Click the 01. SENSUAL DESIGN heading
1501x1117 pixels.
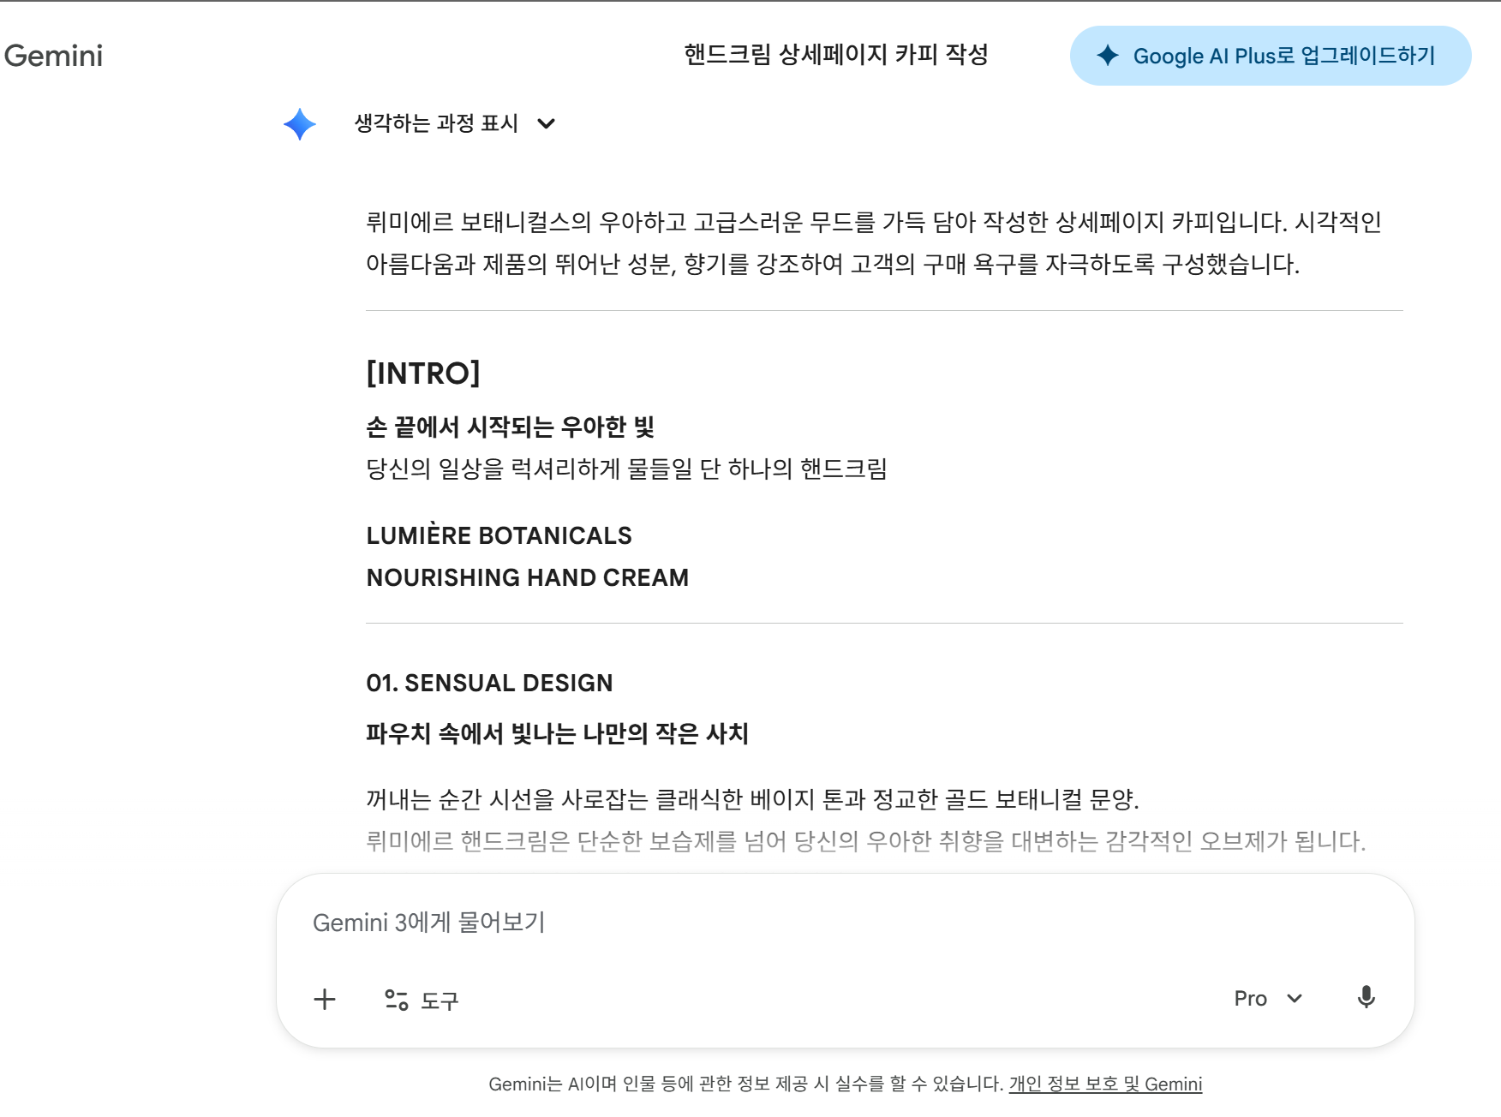(x=489, y=683)
